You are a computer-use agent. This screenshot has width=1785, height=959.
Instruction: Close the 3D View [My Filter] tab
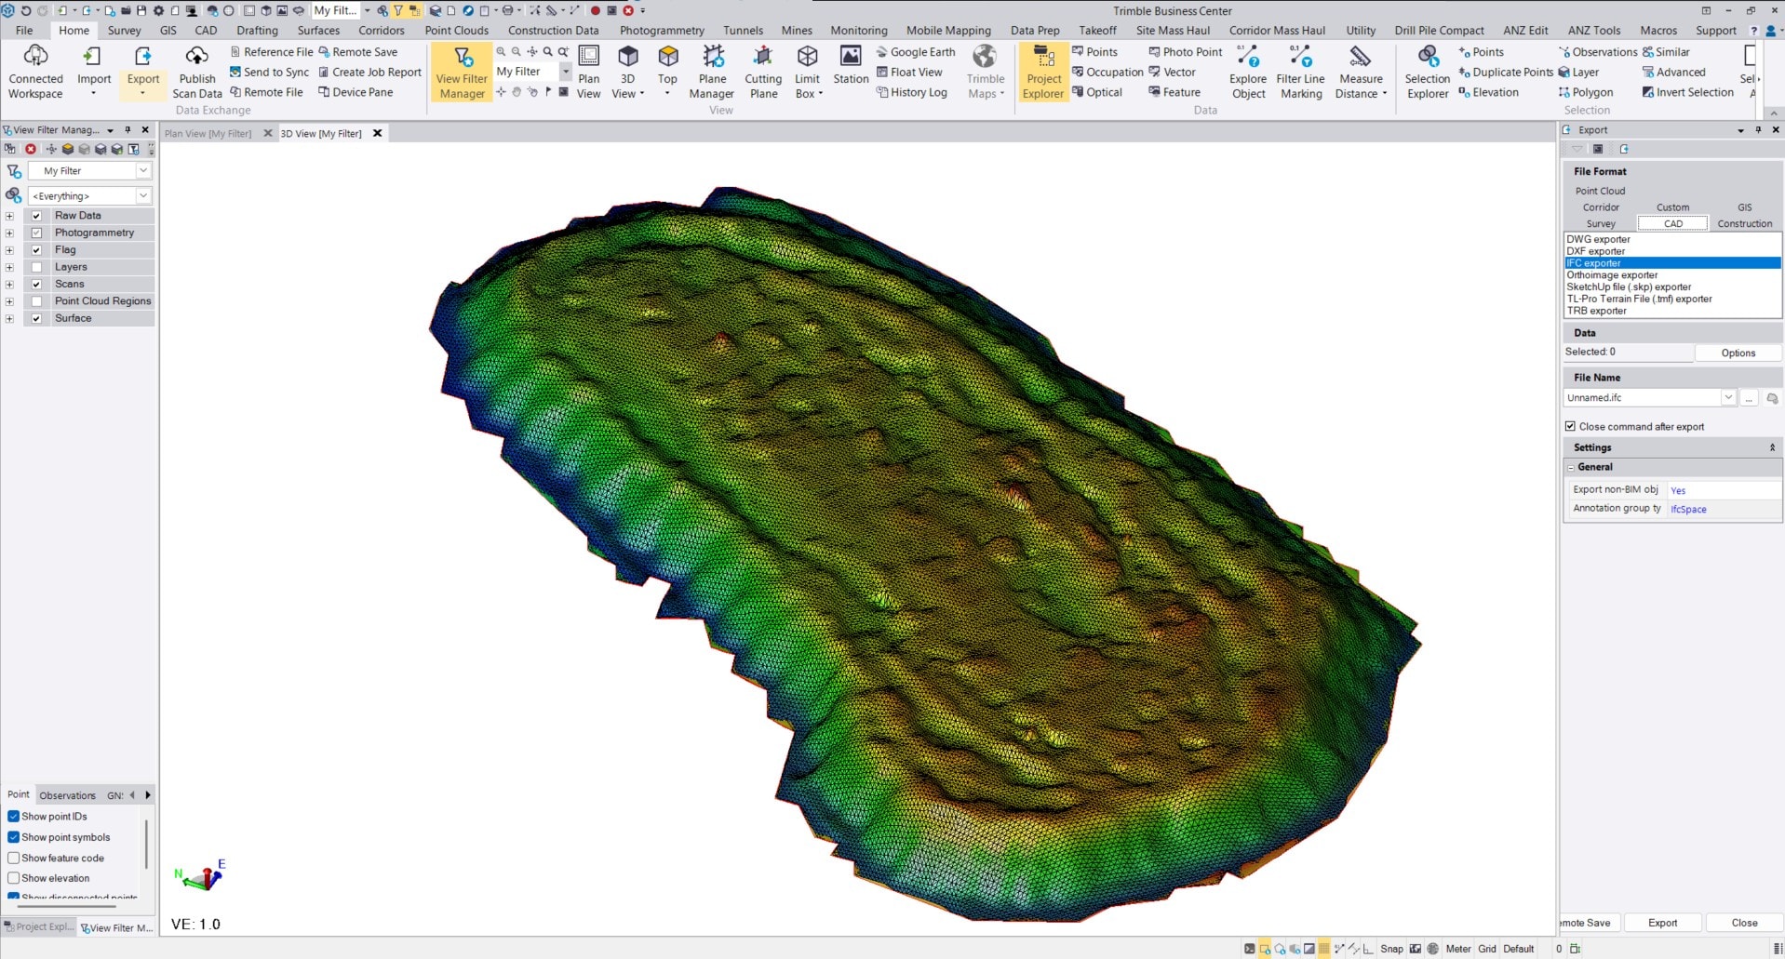[x=377, y=133]
